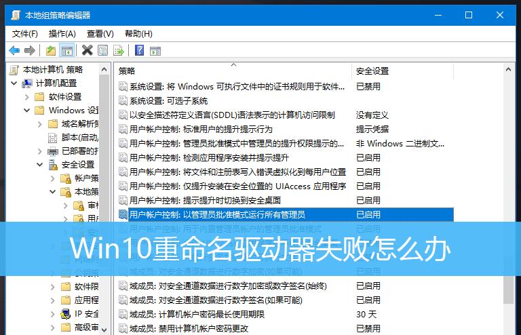Click the Forward arrow toolbar icon
The width and height of the screenshot is (521, 335).
pos(30,50)
